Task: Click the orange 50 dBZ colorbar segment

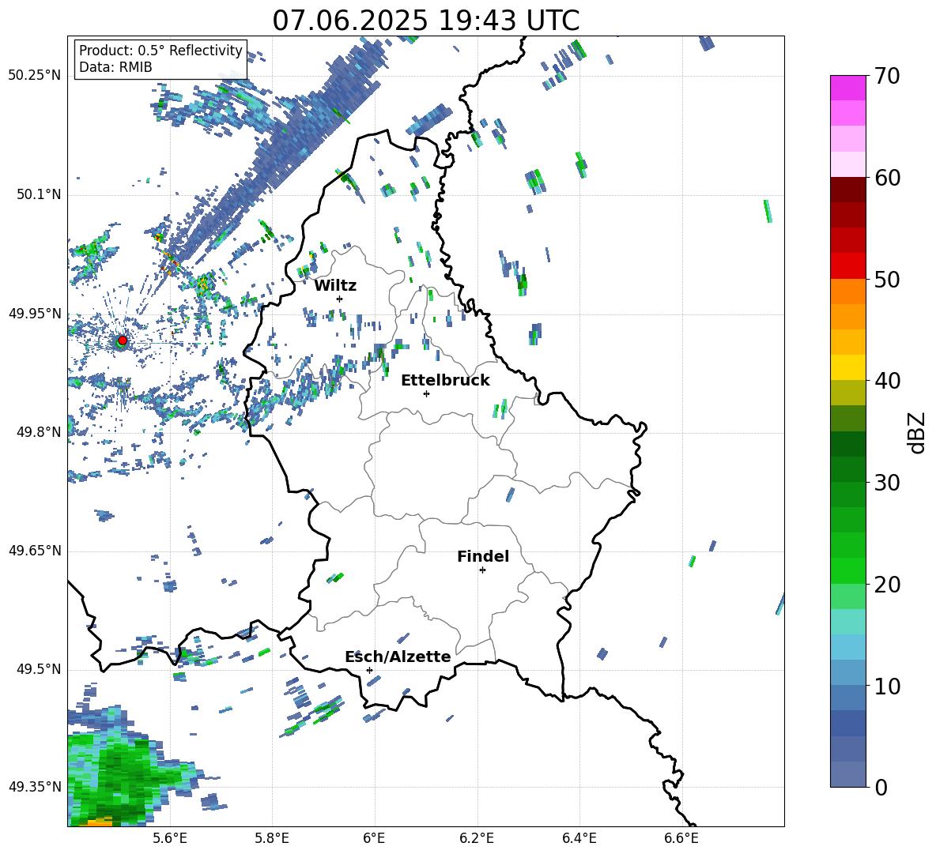Action: point(847,291)
